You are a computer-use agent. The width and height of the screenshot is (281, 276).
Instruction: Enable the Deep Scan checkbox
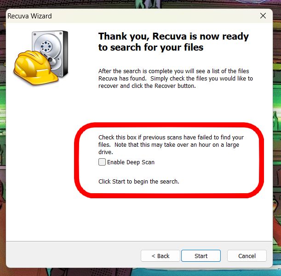102,162
